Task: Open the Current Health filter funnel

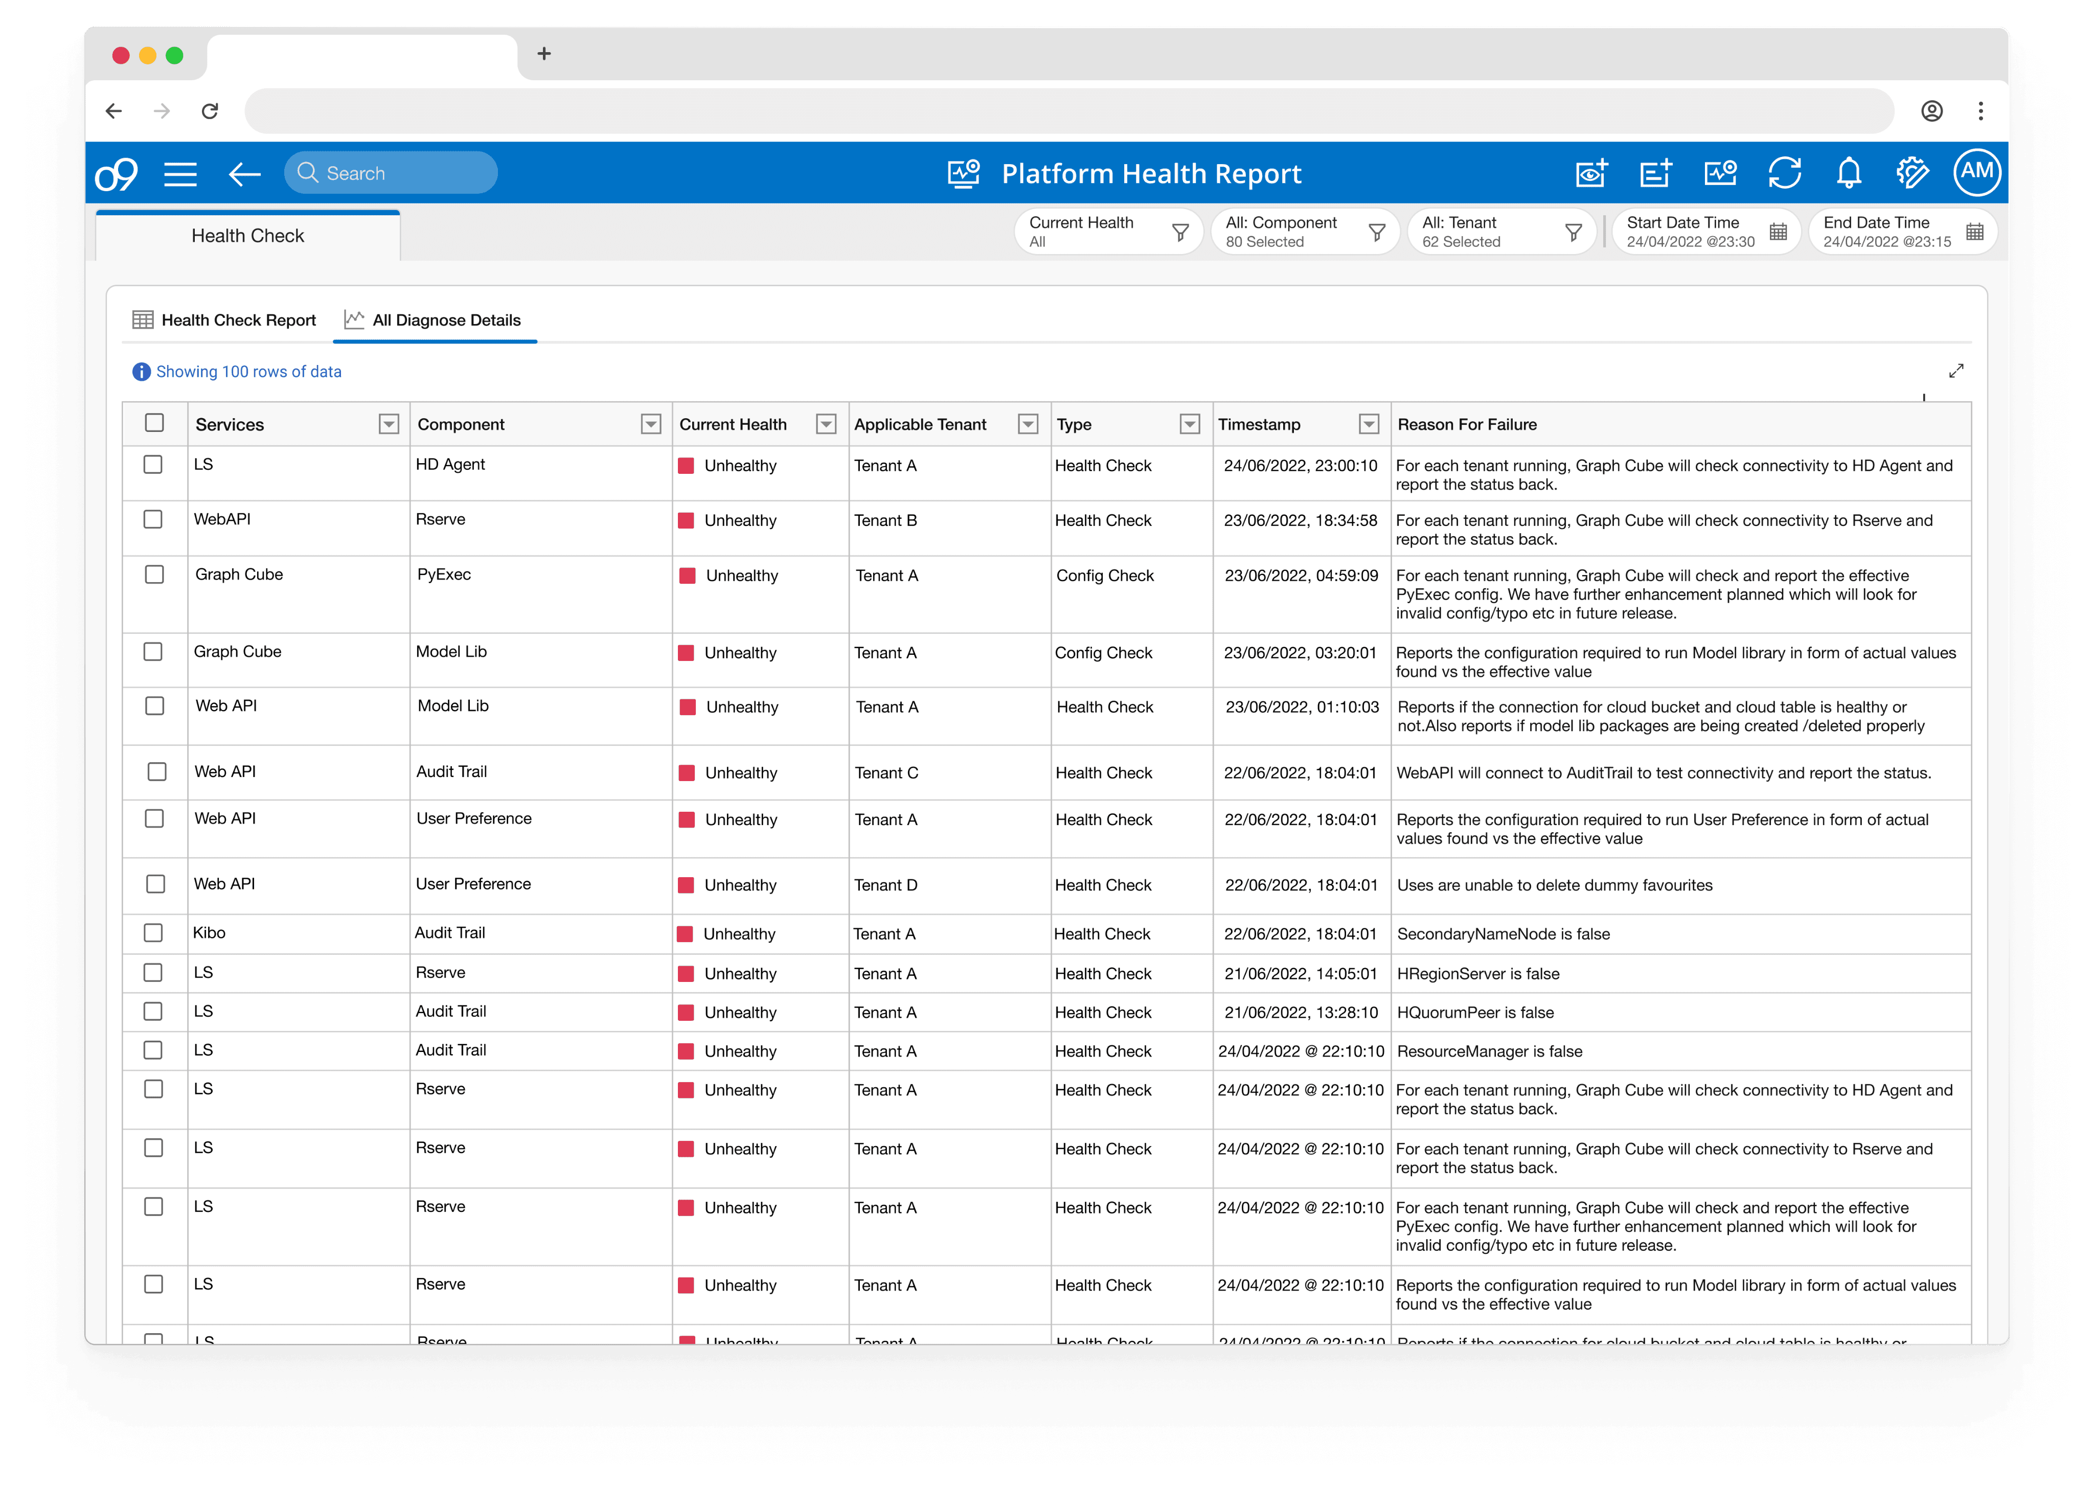Action: tap(1180, 233)
